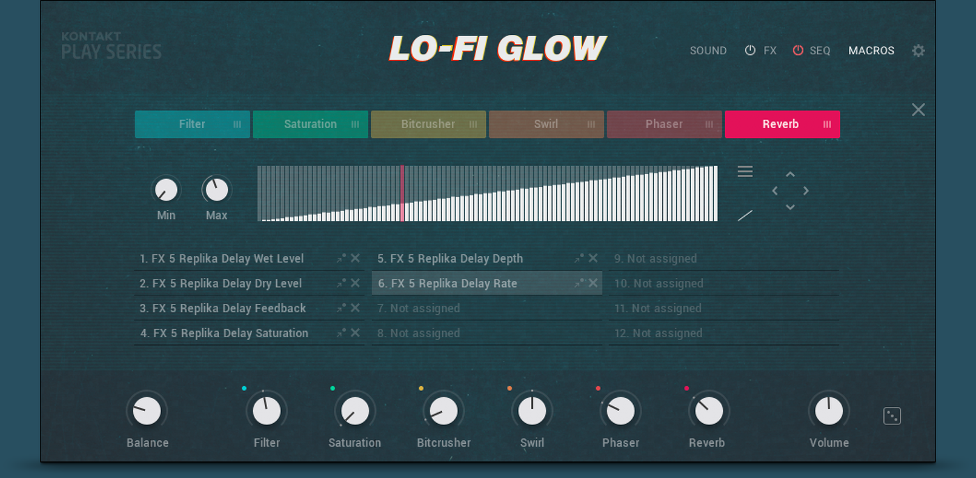The width and height of the screenshot is (976, 478).
Task: Select the Swirl macro tab
Action: tap(547, 124)
